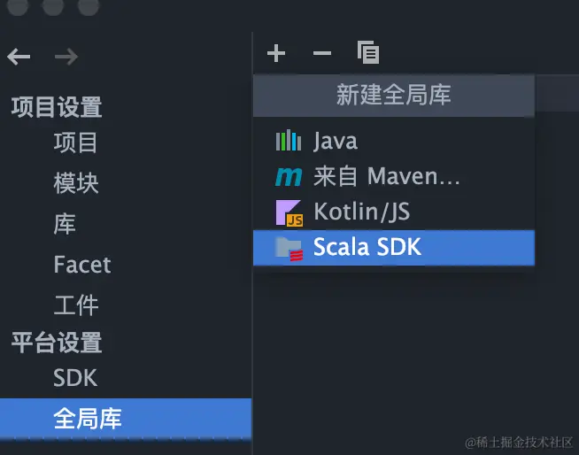Click the Kotlin/JS icon
Screen dimensions: 579x455
[x=289, y=212]
